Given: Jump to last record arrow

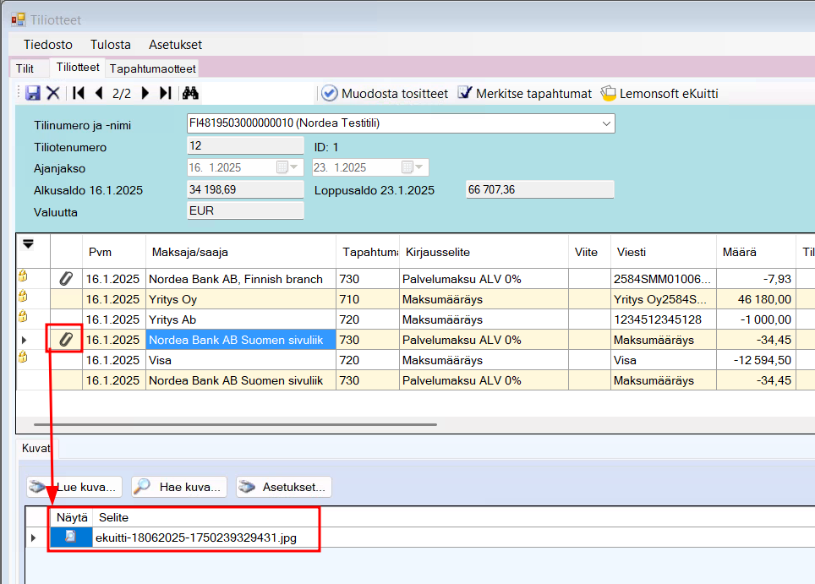Looking at the screenshot, I should point(165,93).
